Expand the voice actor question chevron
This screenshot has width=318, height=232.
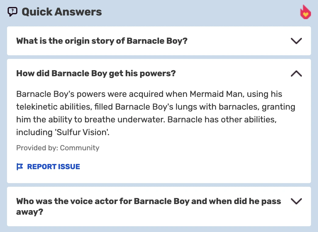pos(296,201)
